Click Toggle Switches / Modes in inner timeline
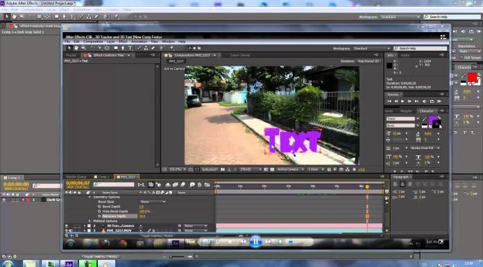 coord(157,236)
